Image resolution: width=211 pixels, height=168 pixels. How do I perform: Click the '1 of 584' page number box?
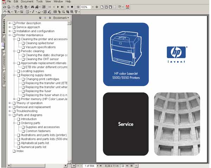coord(89,166)
